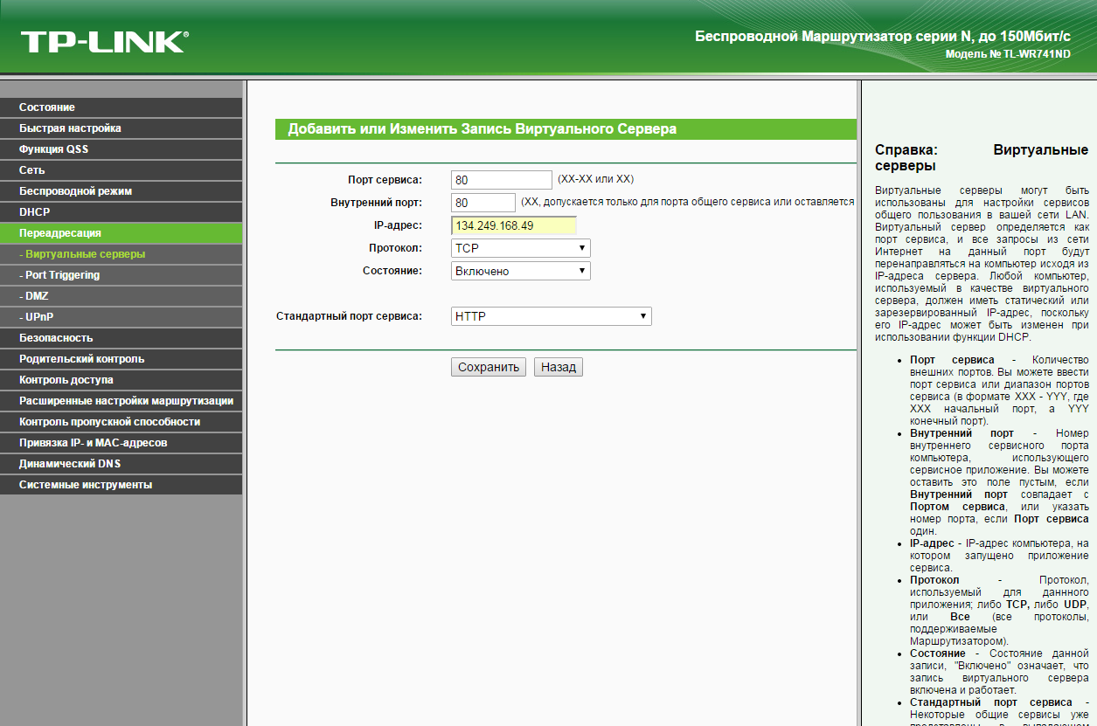The height and width of the screenshot is (726, 1097).
Task: Click the Внутренний порт field label
Action: (x=377, y=203)
